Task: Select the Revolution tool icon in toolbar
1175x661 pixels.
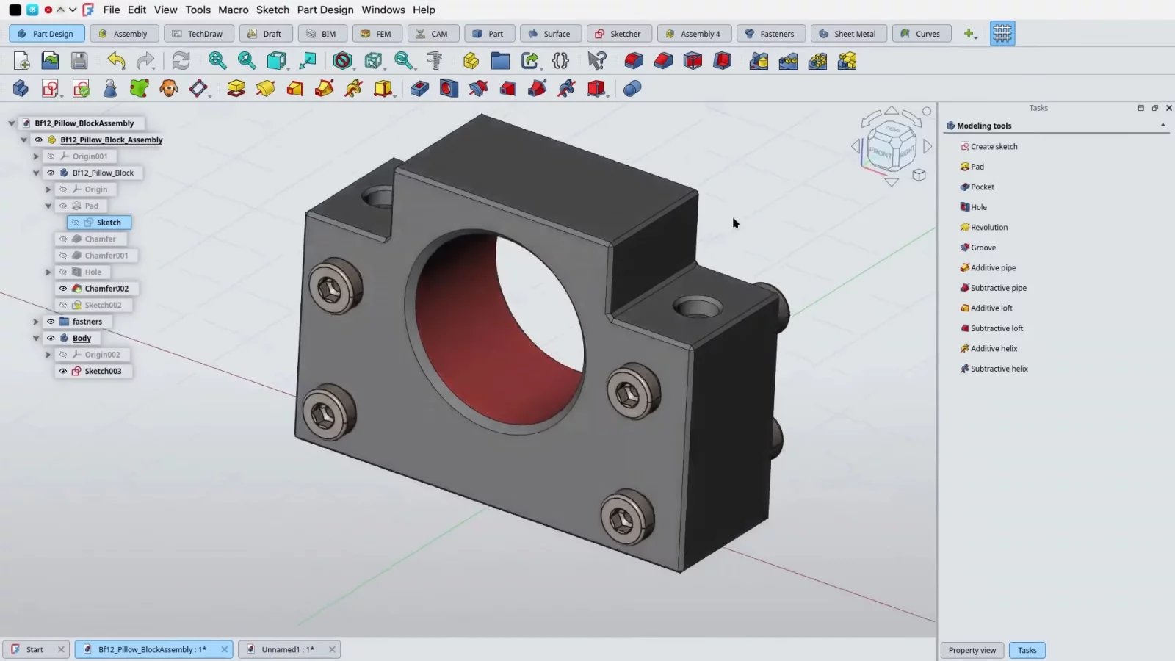Action: (x=265, y=89)
